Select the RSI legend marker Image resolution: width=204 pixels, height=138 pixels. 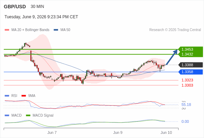tap(7, 96)
